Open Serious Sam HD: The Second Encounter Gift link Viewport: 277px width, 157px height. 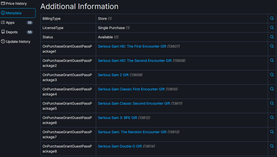pos(135,61)
